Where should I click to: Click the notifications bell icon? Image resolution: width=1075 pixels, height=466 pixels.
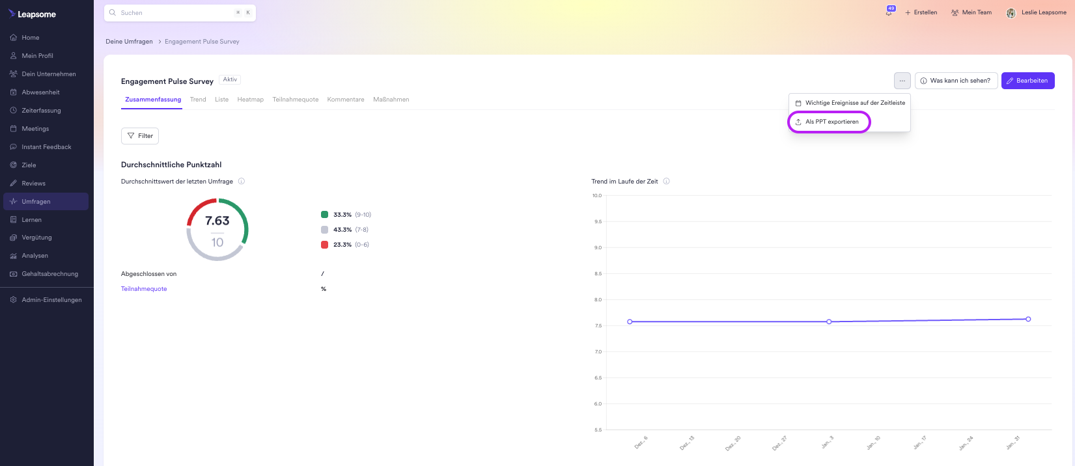pyautogui.click(x=888, y=12)
